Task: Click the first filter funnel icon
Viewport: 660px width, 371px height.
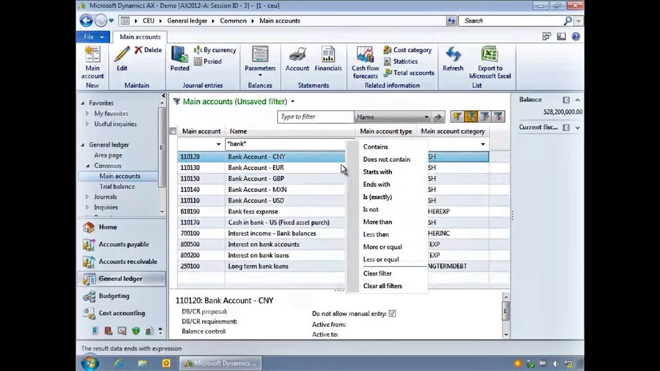Action: pyautogui.click(x=457, y=117)
